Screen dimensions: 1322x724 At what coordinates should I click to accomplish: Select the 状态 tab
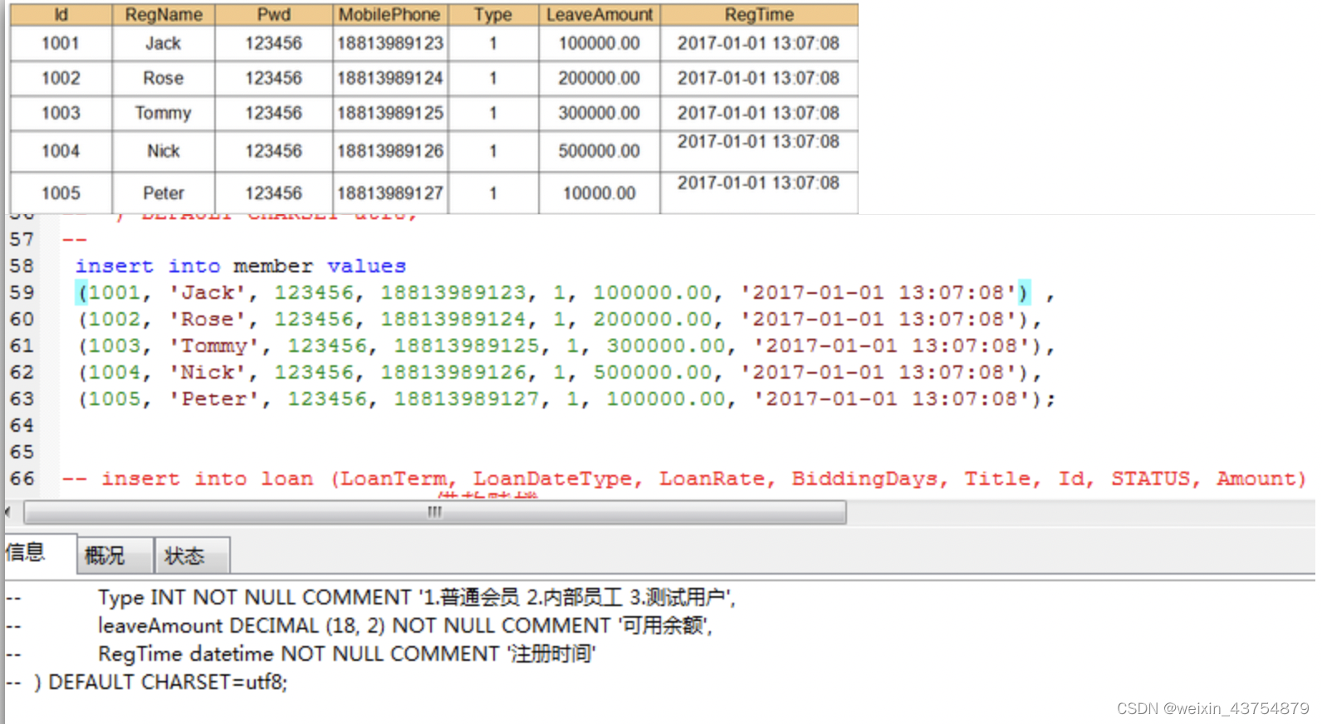coord(192,555)
